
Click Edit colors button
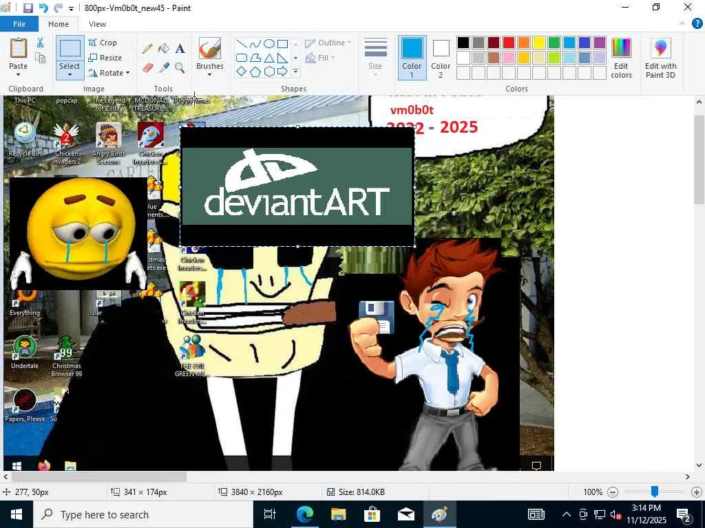(x=622, y=58)
